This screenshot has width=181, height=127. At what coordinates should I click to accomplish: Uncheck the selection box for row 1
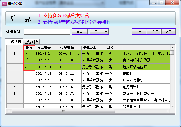[29, 54]
